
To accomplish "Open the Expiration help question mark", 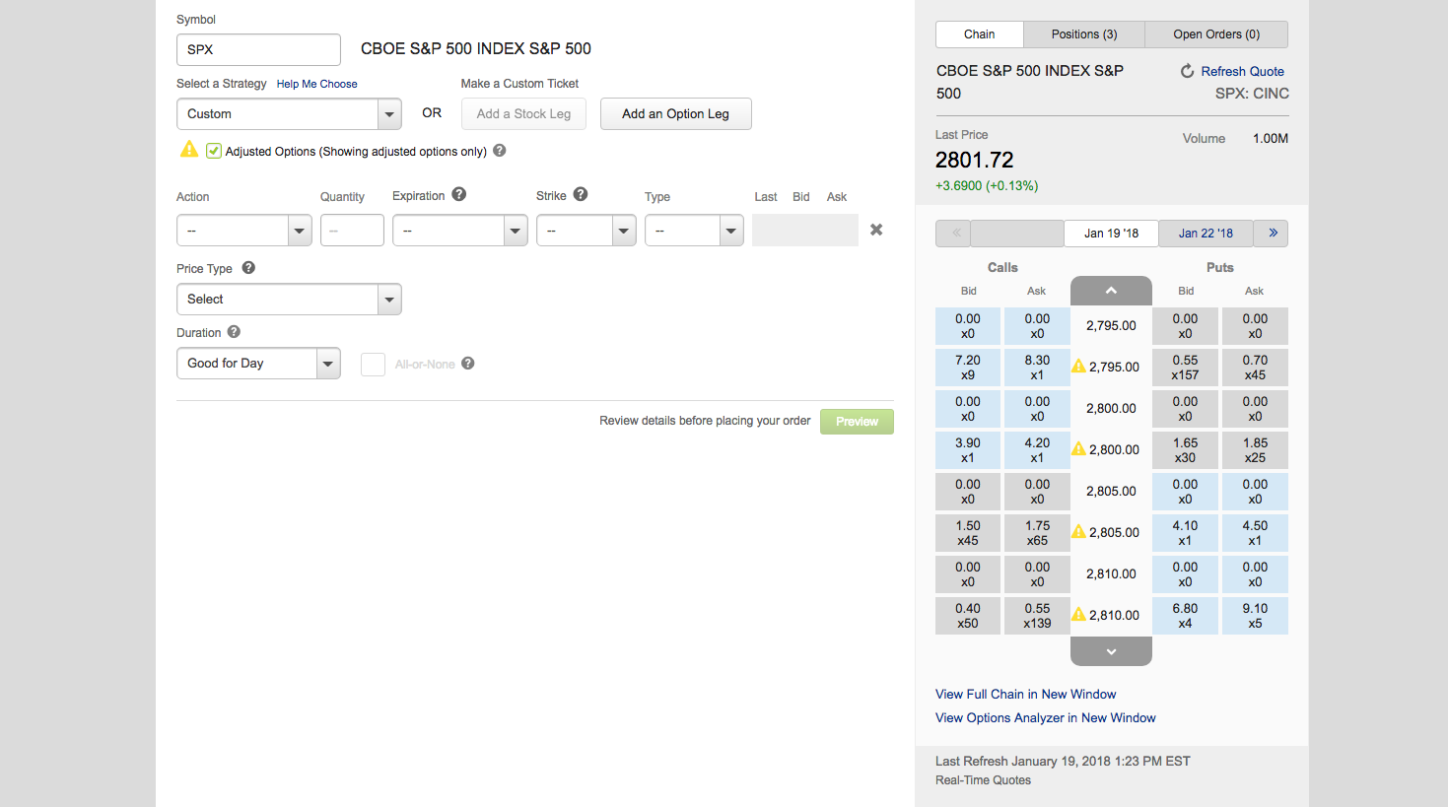I will [459, 195].
